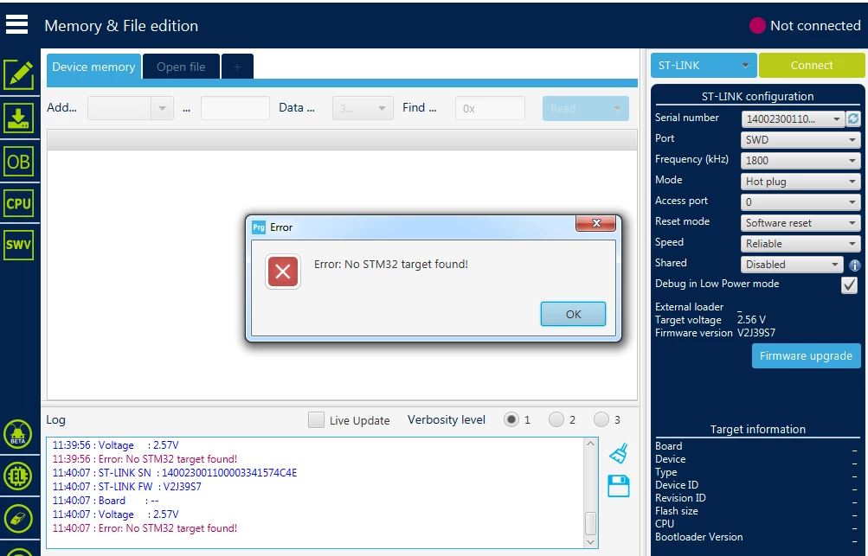Click the red error X icon
This screenshot has height=556, width=868.
coord(283,272)
